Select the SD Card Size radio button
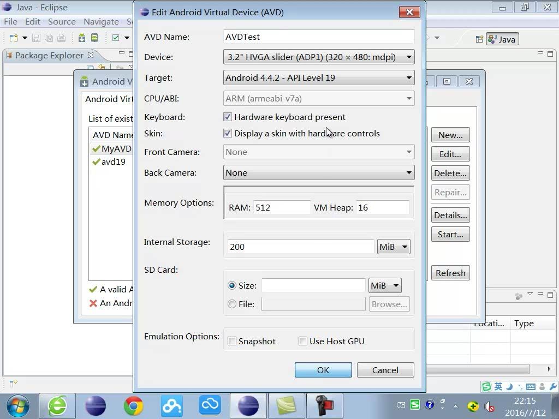Screen dimensions: 559x419 click(231, 285)
